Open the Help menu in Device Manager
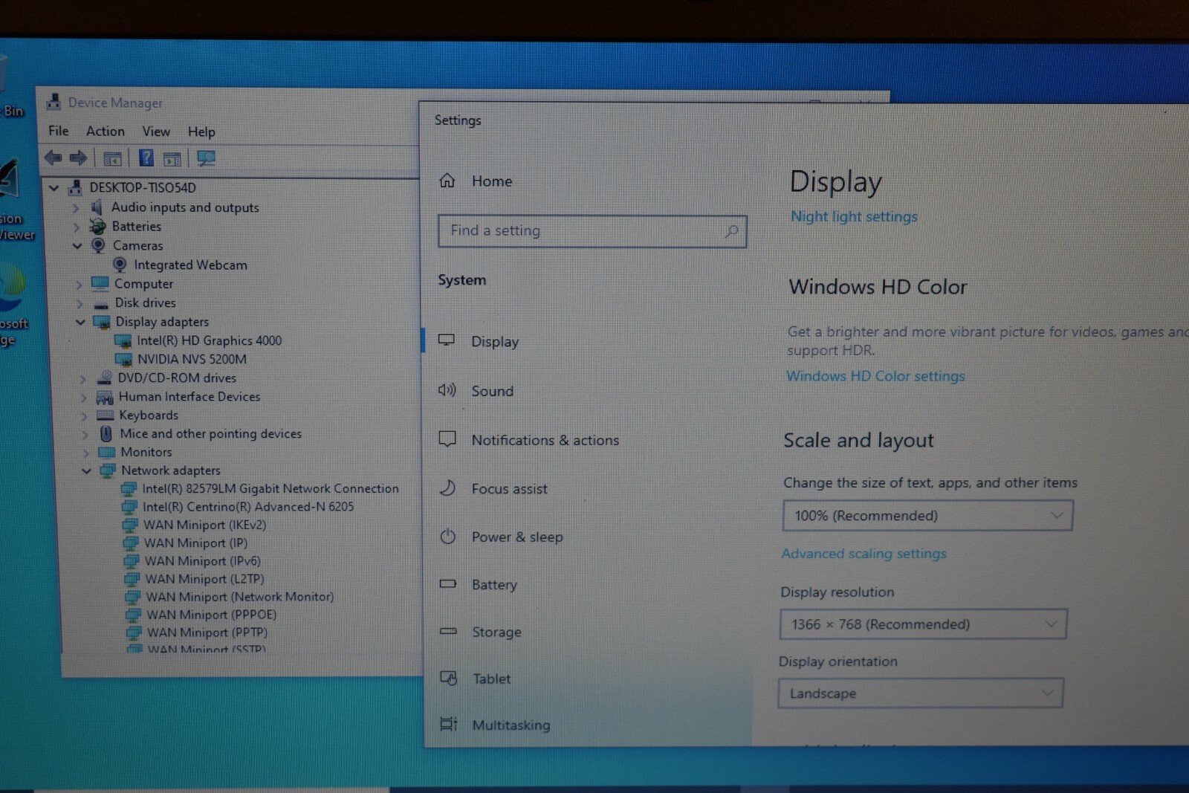The width and height of the screenshot is (1189, 793). click(201, 132)
